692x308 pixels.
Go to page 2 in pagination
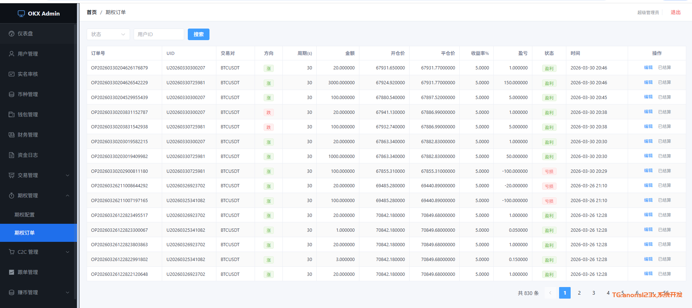(x=579, y=293)
